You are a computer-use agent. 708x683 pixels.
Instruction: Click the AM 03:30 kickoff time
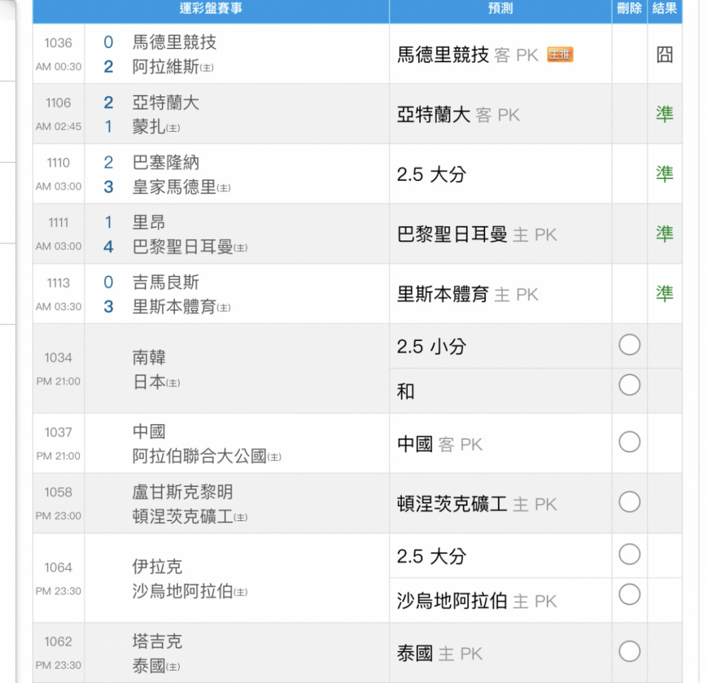click(x=59, y=307)
